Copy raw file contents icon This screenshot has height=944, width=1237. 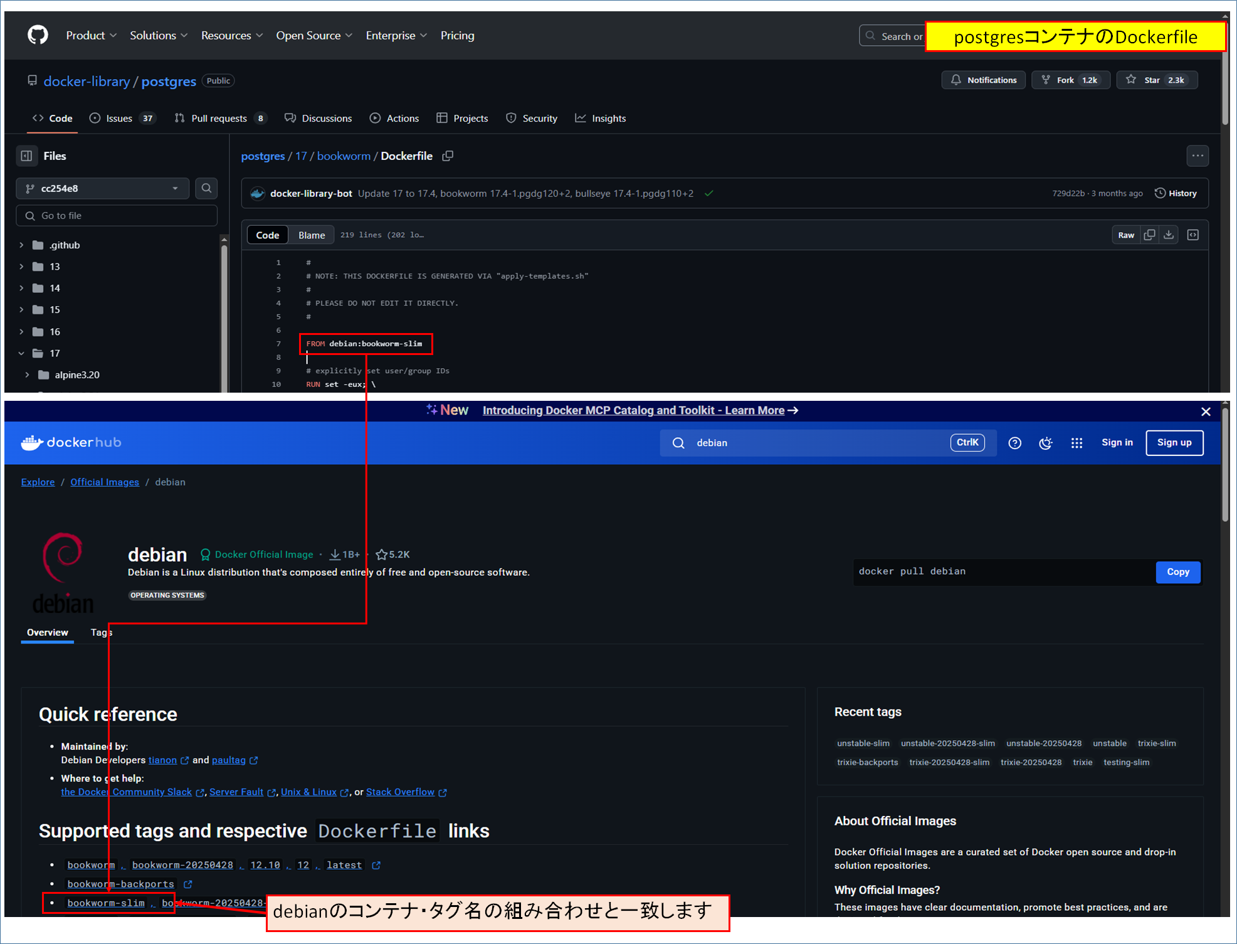click(x=1149, y=235)
